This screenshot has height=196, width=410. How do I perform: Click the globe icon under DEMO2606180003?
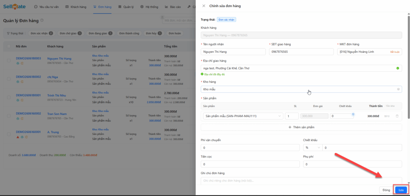(x=18, y=63)
